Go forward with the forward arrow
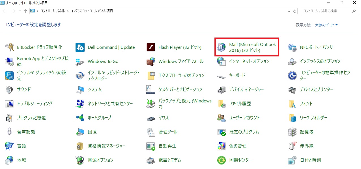This screenshot has width=361, height=169. (x=13, y=11)
